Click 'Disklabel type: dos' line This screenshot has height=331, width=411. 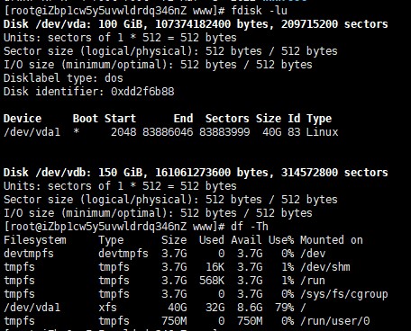click(63, 78)
